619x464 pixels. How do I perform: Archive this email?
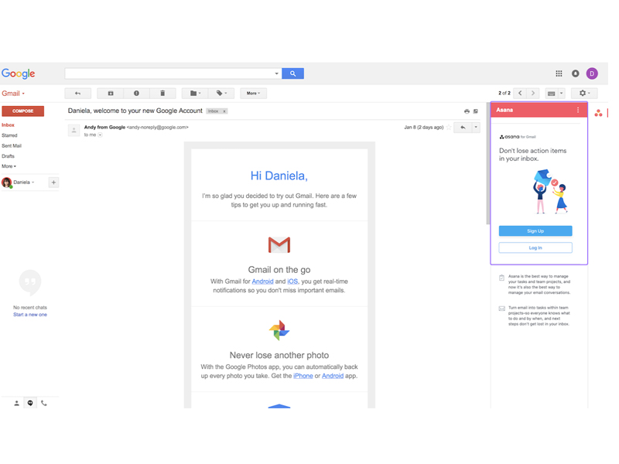click(x=111, y=94)
